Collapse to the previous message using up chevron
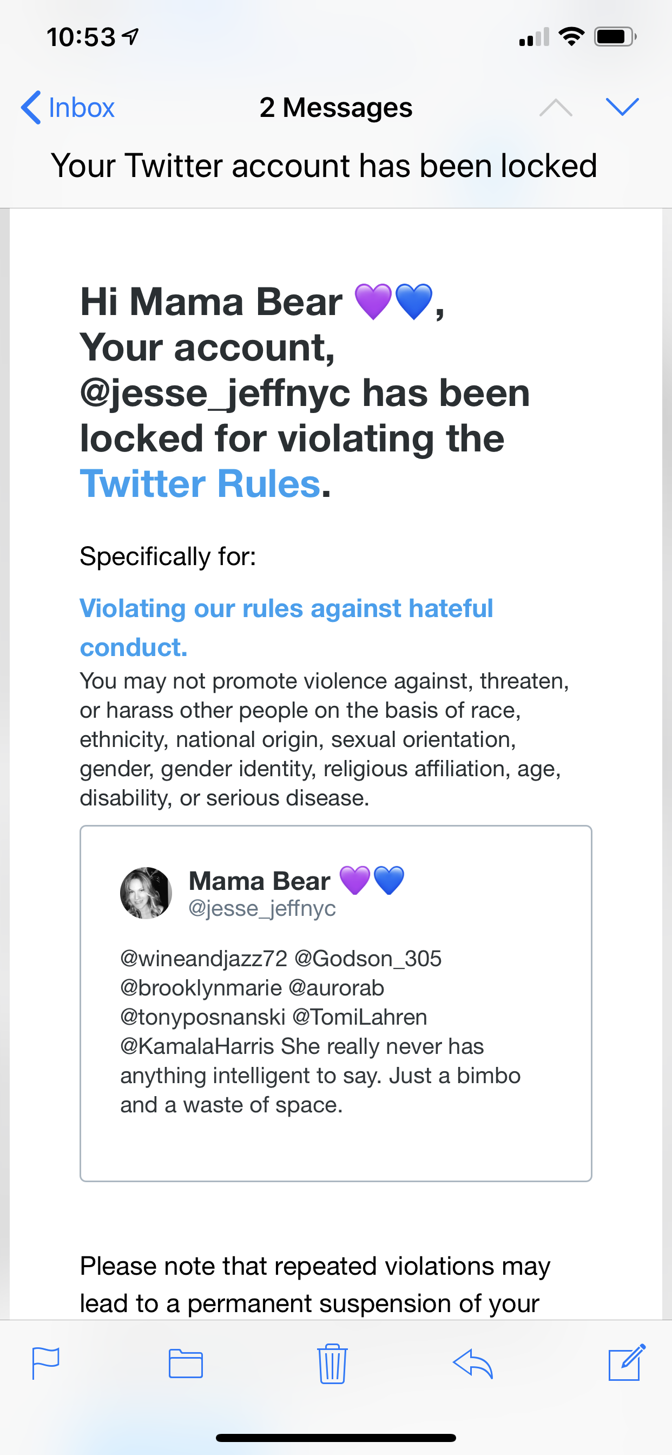The height and width of the screenshot is (1455, 672). pyautogui.click(x=557, y=107)
